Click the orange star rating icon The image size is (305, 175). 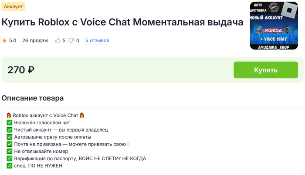(x=4, y=41)
